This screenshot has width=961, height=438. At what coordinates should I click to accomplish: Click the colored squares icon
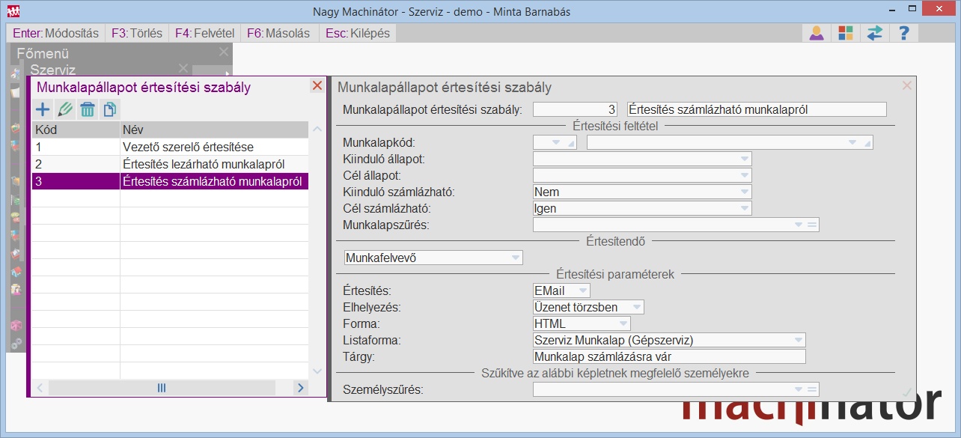click(x=845, y=33)
